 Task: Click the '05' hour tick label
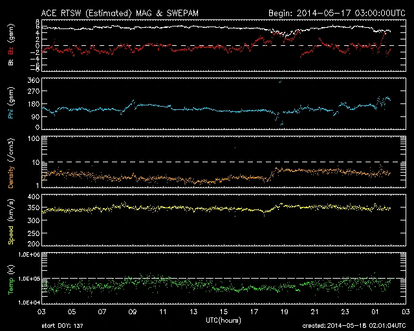(72, 312)
